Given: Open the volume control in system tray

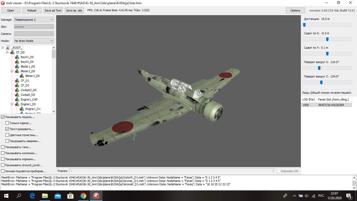Looking at the screenshot, I should 307,196.
